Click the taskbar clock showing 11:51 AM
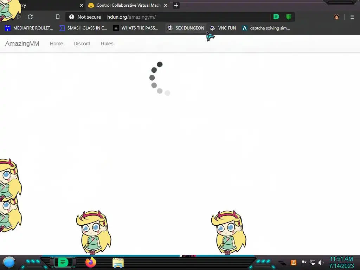 (x=341, y=262)
